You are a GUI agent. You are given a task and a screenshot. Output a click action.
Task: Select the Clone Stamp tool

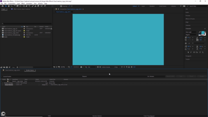click(35, 6)
